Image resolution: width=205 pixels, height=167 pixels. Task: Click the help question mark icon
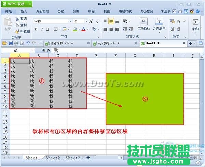click(198, 11)
